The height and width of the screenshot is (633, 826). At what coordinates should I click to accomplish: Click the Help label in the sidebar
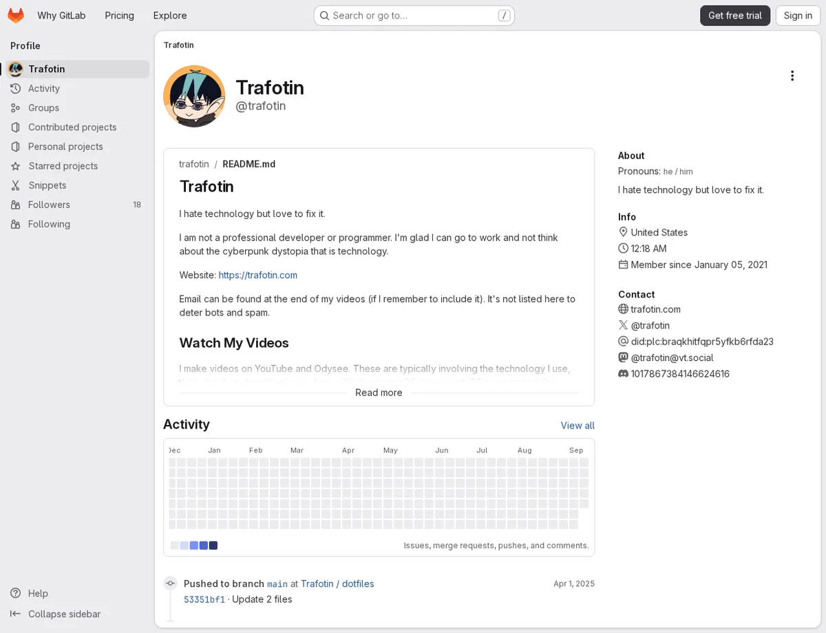tap(38, 593)
